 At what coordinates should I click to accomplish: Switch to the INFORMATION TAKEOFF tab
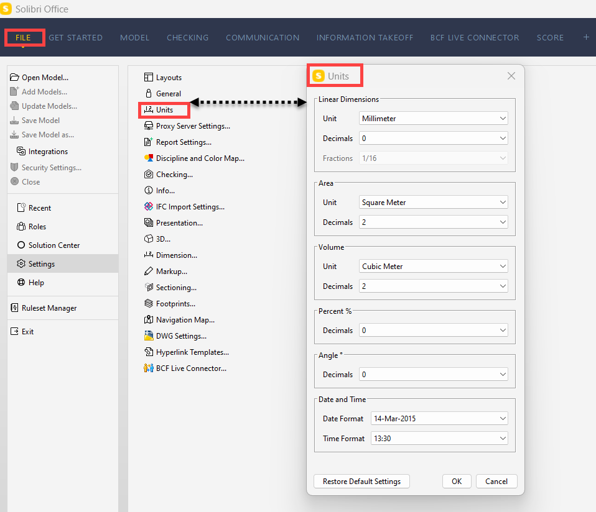(365, 37)
